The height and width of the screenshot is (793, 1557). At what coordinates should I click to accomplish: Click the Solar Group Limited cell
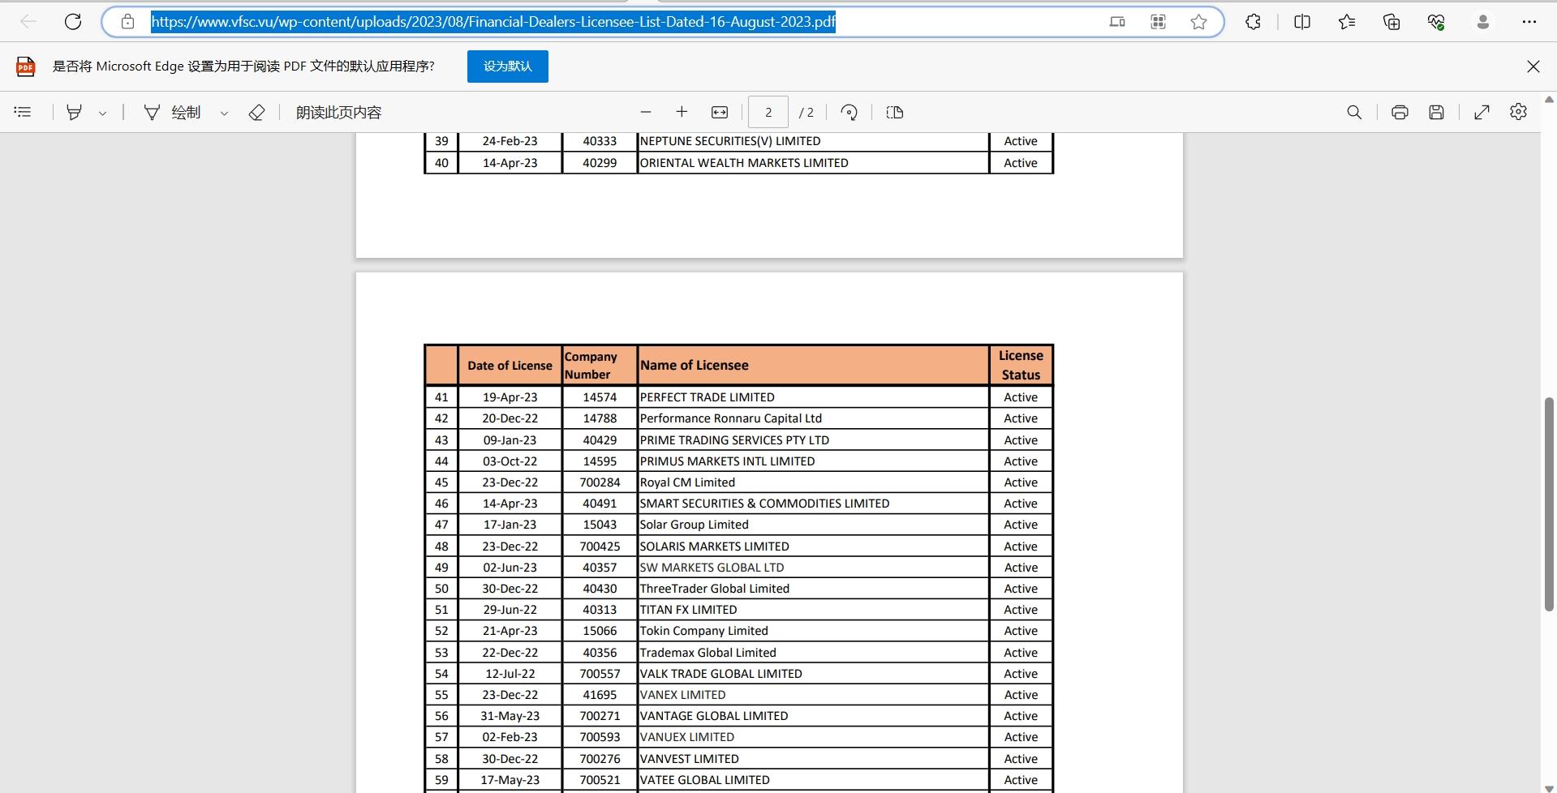813,525
